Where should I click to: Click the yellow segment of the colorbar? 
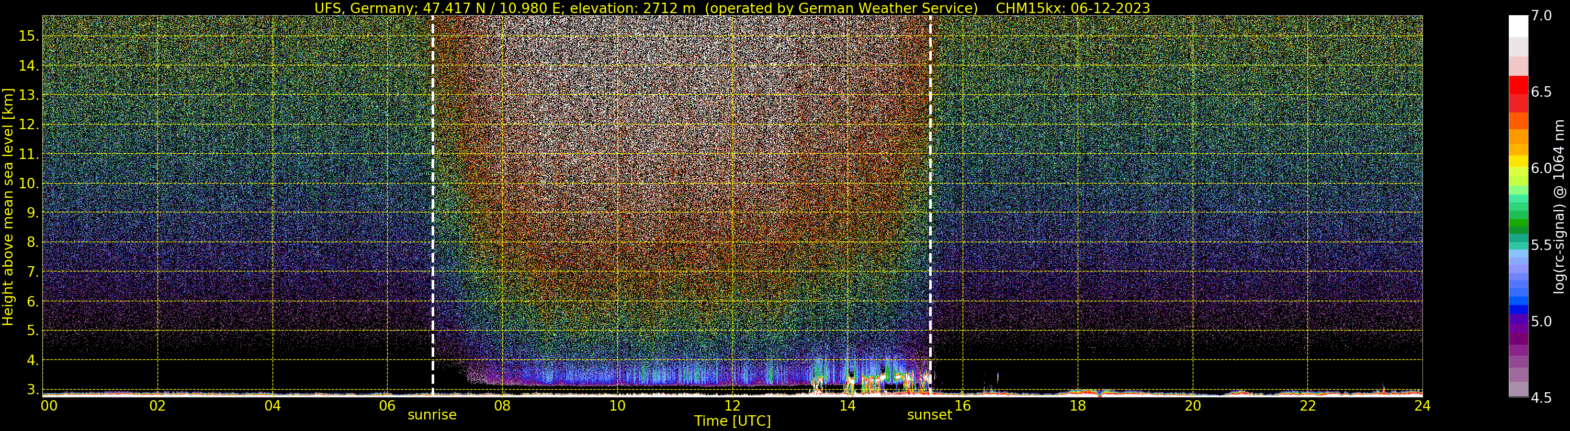pos(1518,161)
